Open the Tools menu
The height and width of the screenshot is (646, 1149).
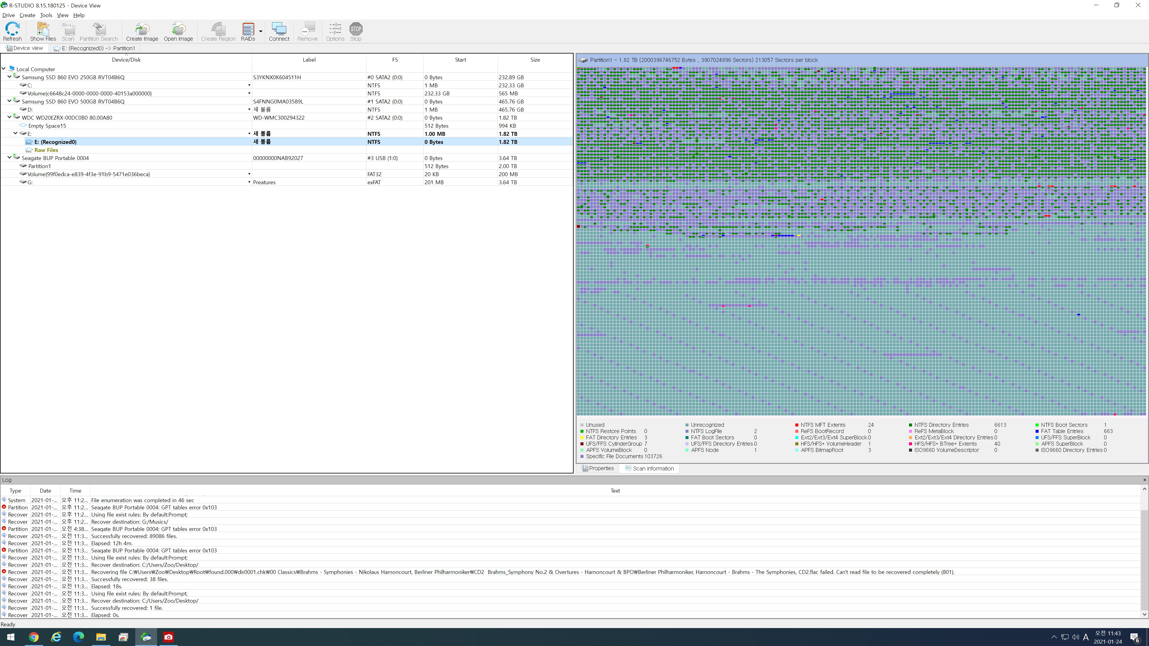point(46,15)
